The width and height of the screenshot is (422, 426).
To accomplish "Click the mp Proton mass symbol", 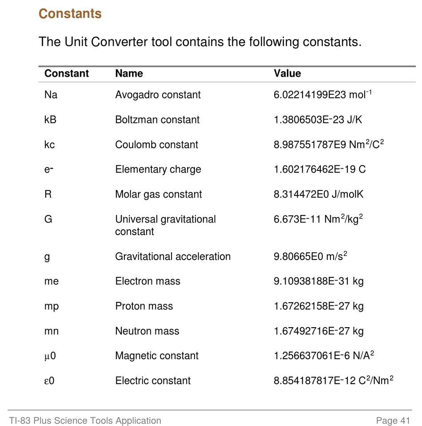I will pos(52,306).
